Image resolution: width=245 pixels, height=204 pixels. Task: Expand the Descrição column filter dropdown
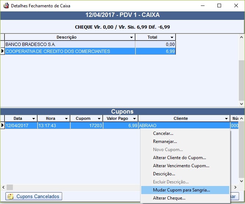[132, 37]
